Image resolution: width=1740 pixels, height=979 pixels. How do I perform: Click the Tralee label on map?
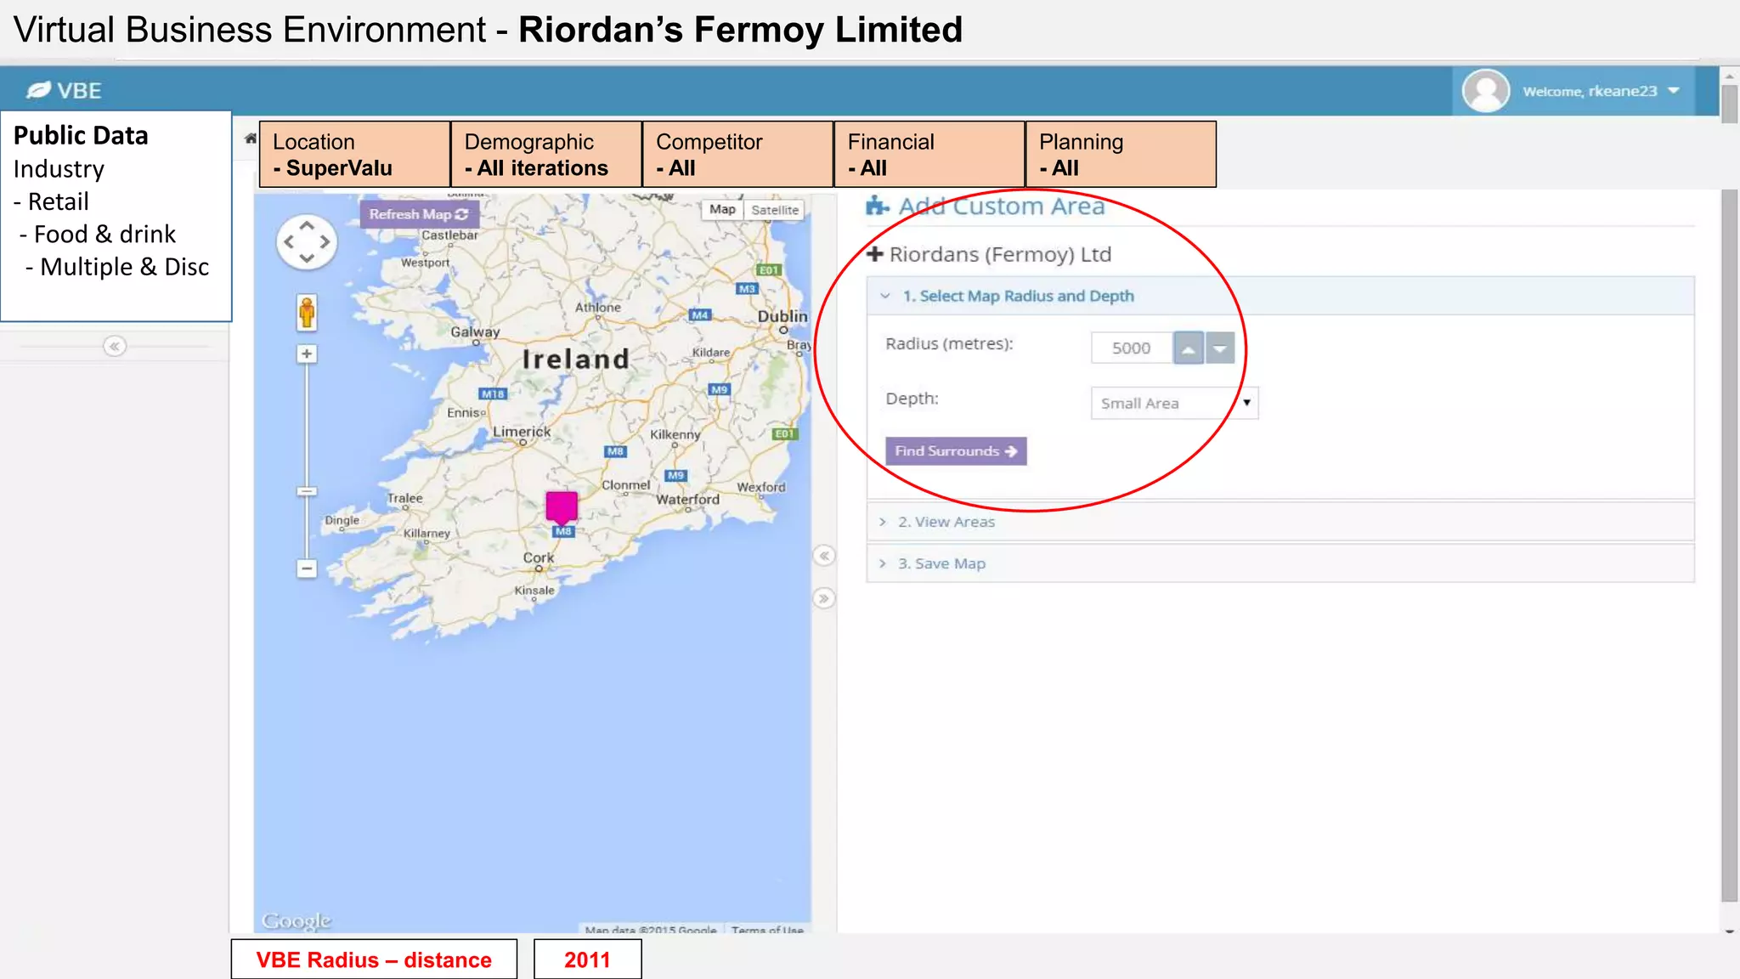click(404, 498)
